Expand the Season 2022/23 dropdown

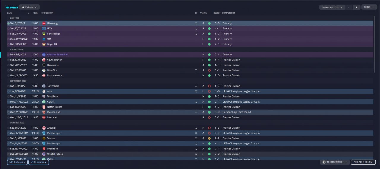[x=332, y=7]
